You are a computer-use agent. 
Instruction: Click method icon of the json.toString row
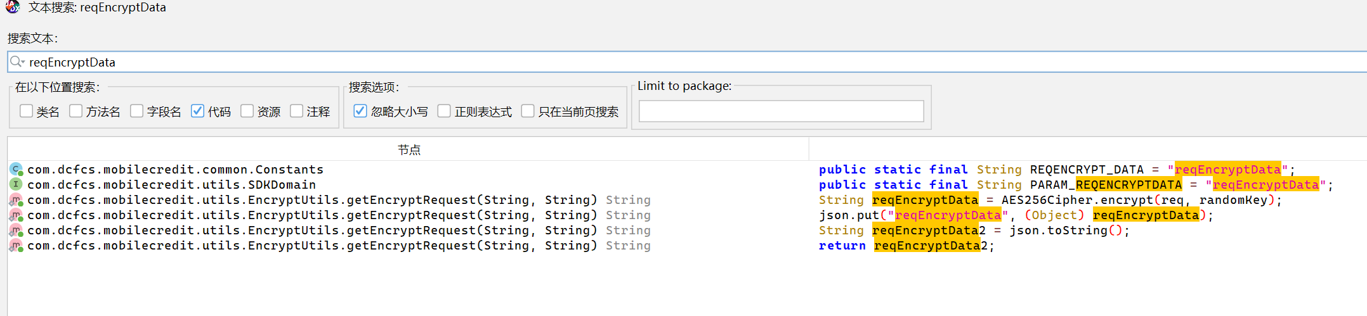16,231
